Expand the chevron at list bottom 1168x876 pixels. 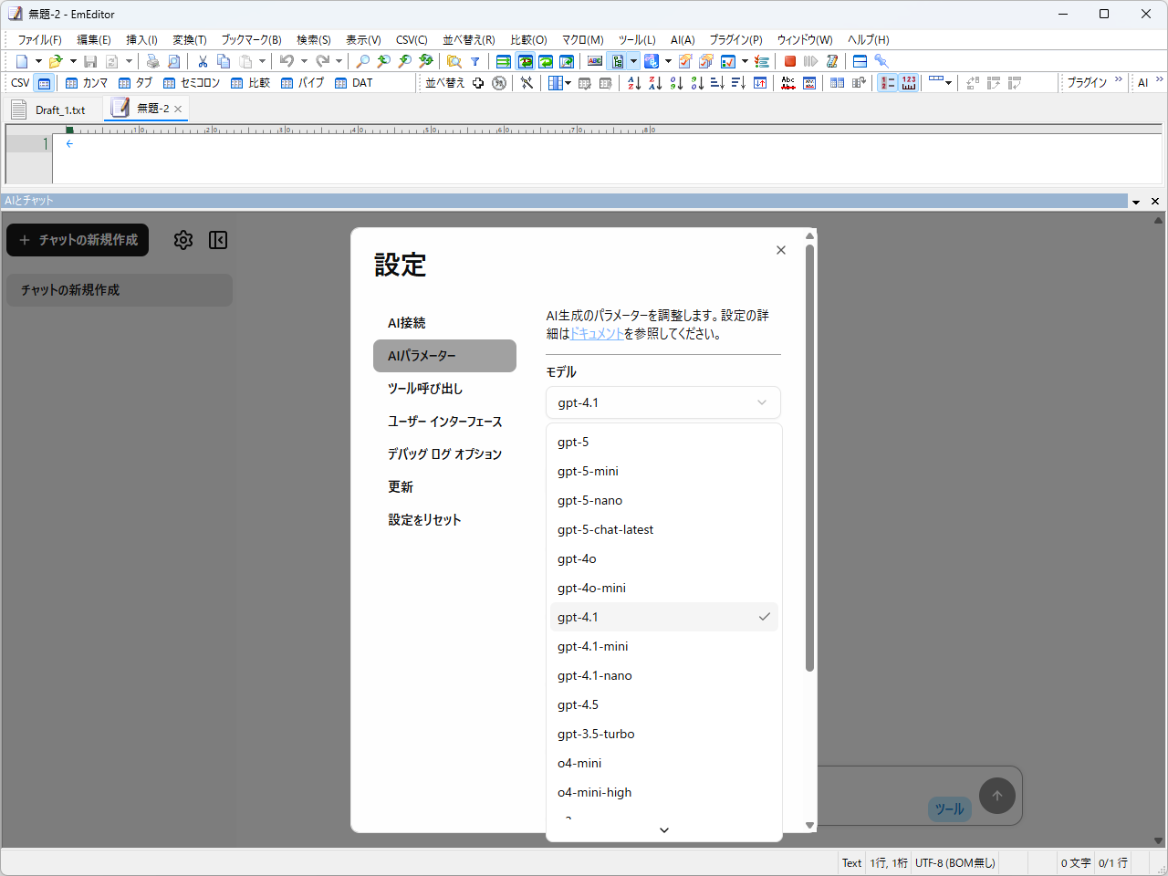tap(663, 830)
